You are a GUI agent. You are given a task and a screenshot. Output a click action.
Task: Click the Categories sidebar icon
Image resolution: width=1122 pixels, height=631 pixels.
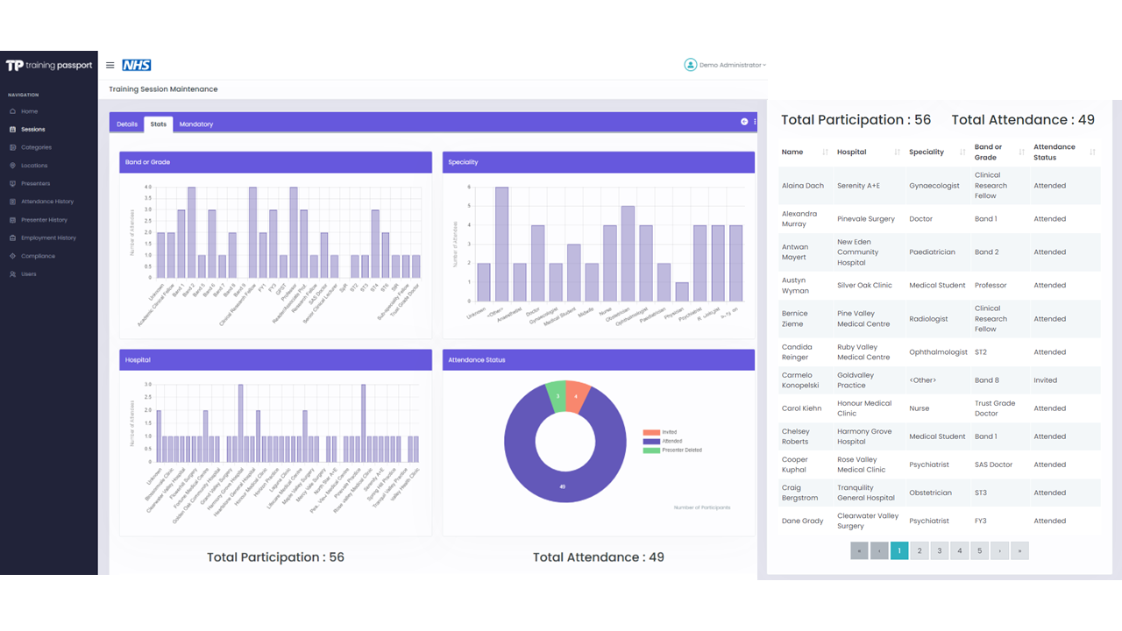click(12, 147)
